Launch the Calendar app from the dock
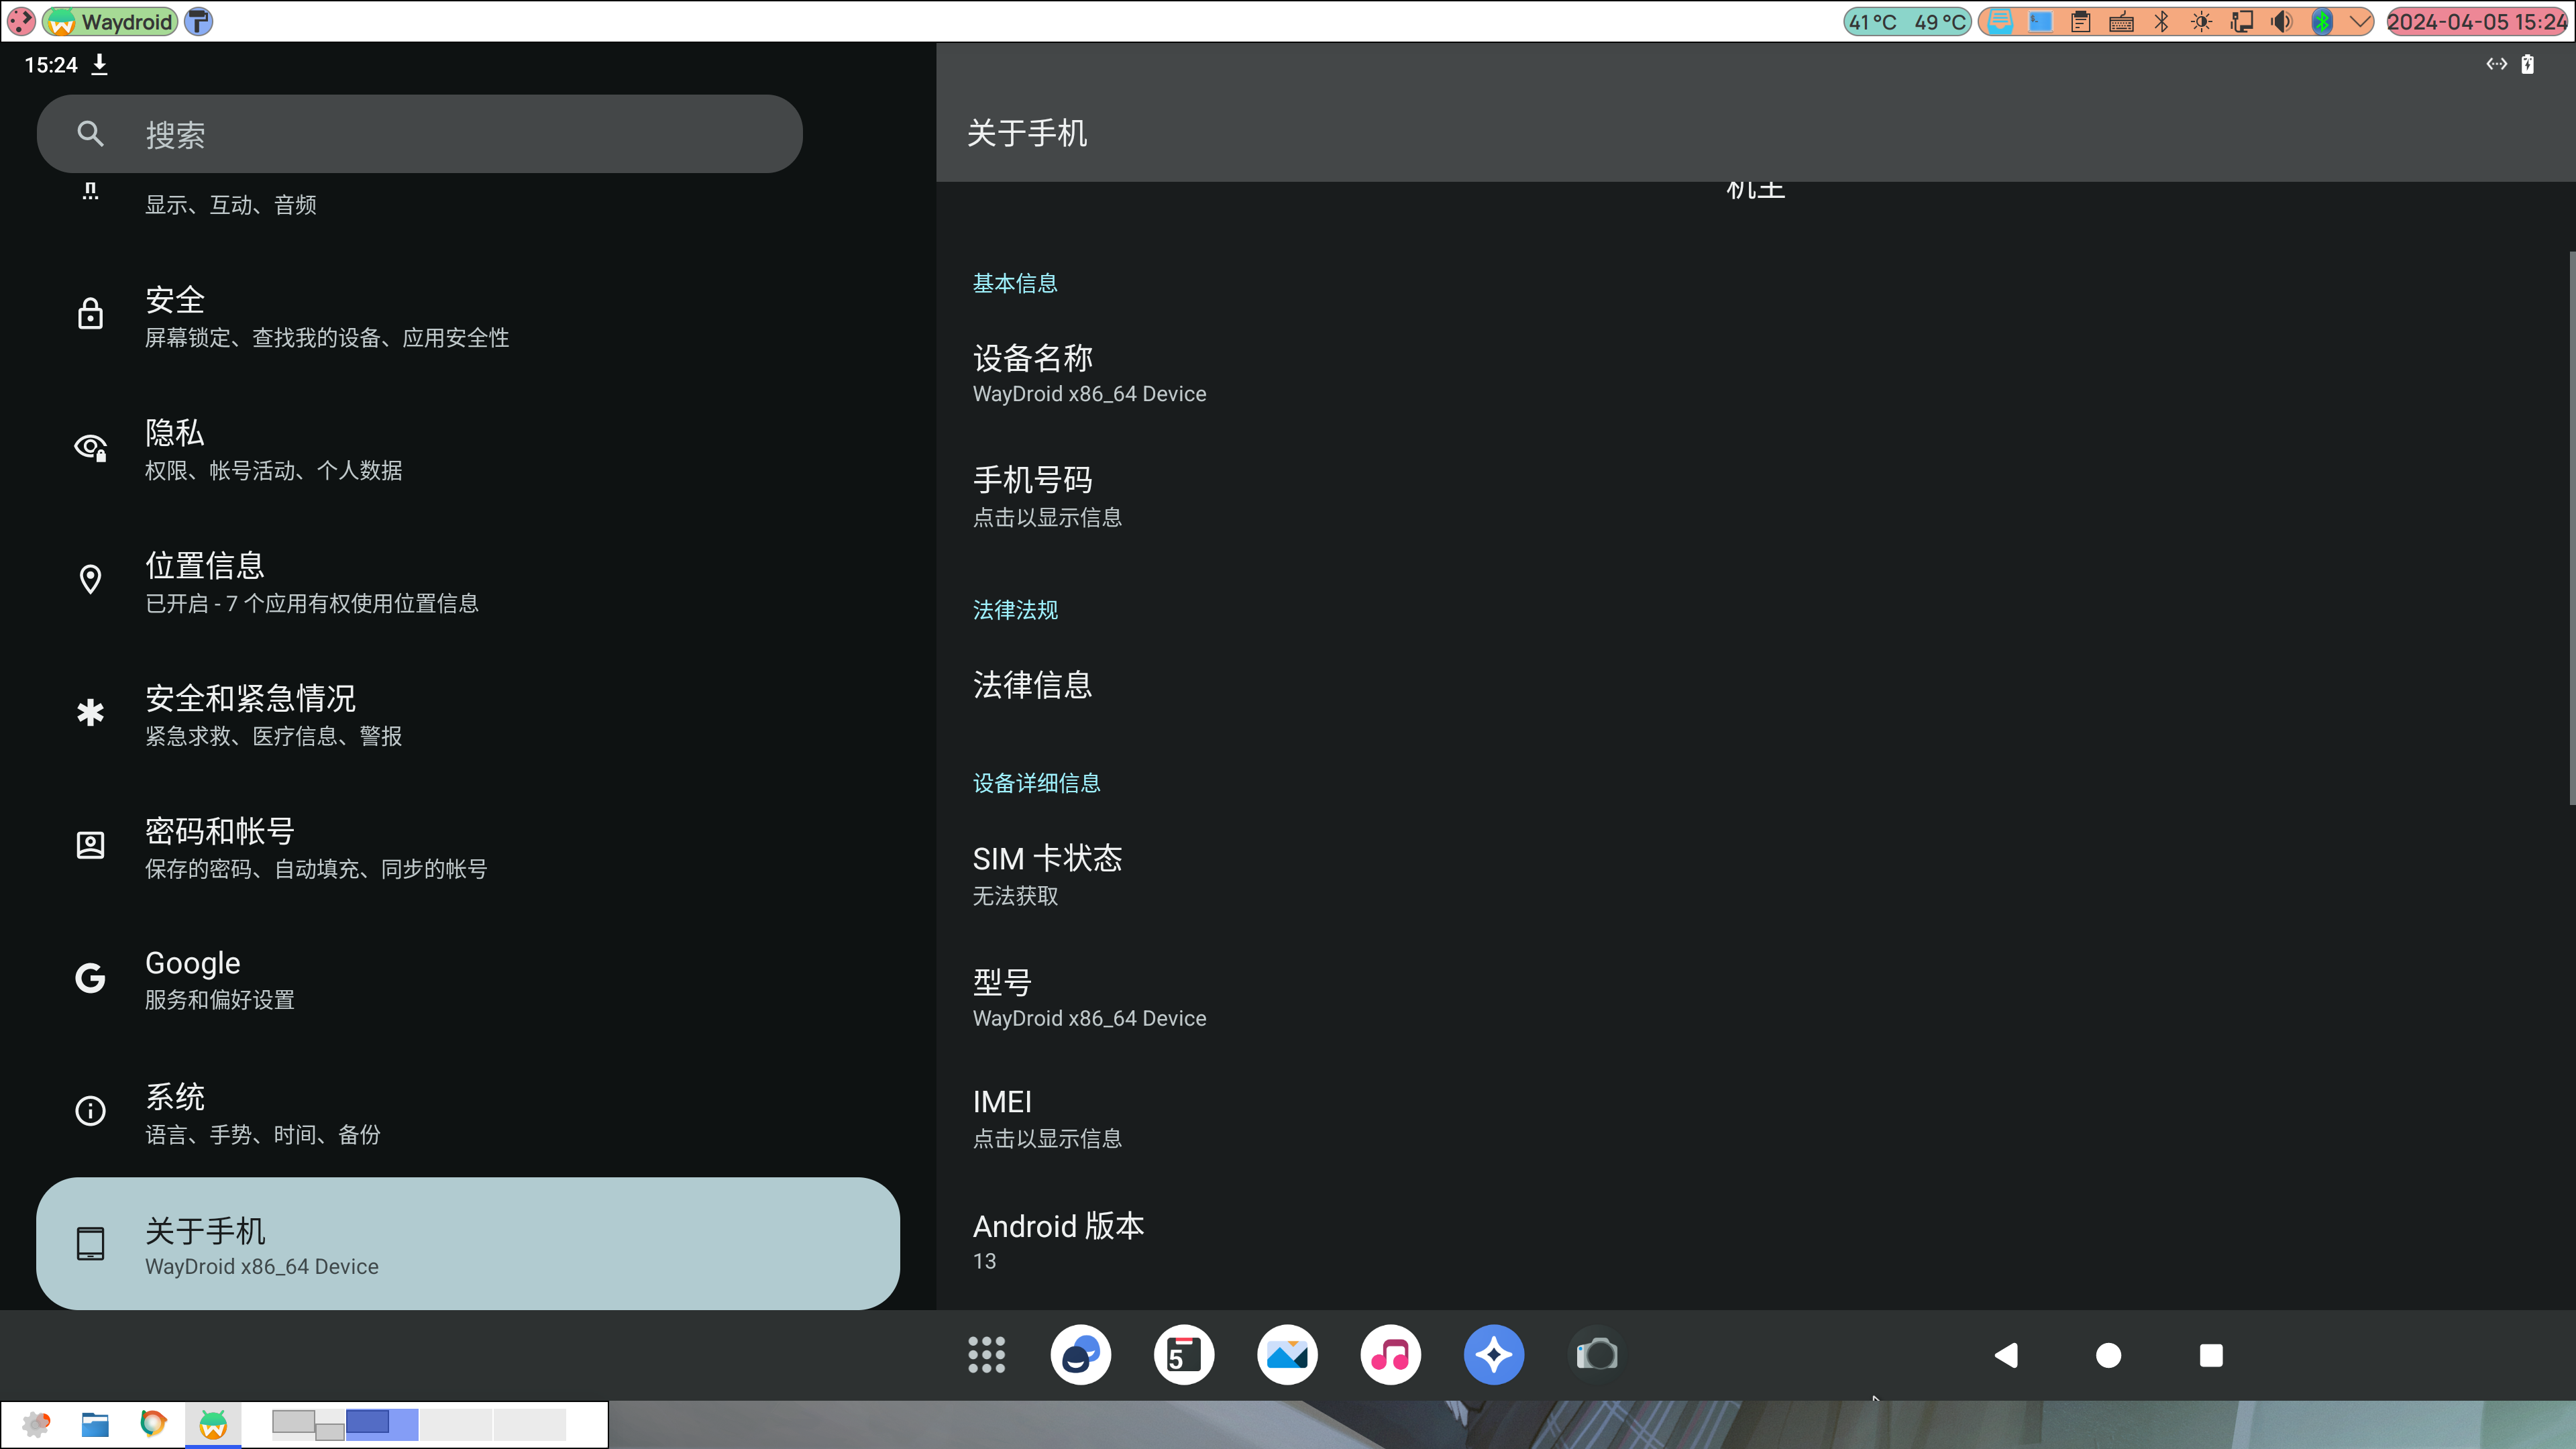Screen dimensions: 2576x1449 (1184, 1354)
